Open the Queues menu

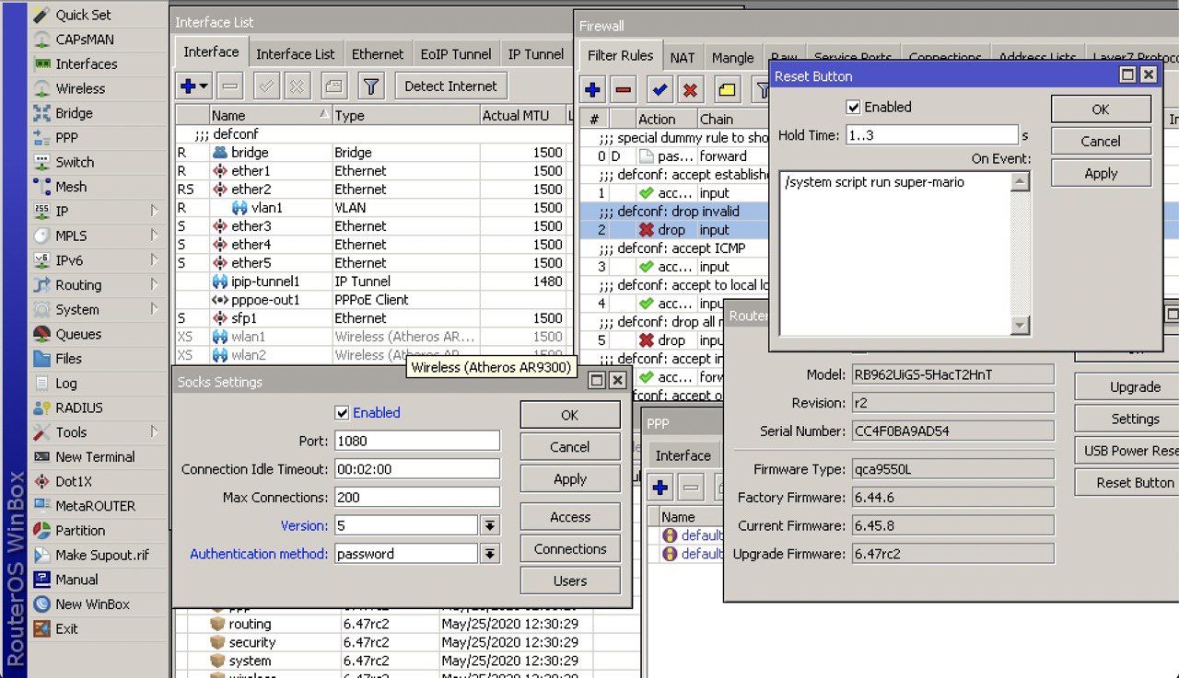[x=78, y=334]
